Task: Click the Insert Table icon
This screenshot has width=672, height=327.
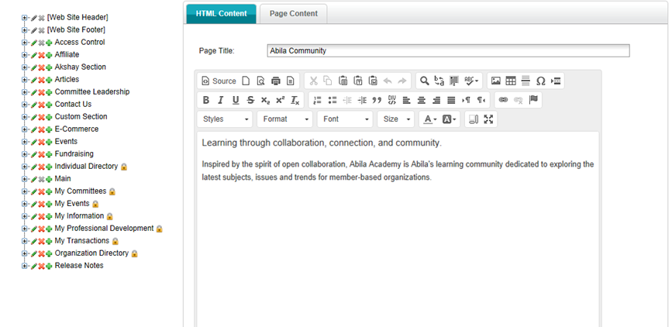Action: 511,81
